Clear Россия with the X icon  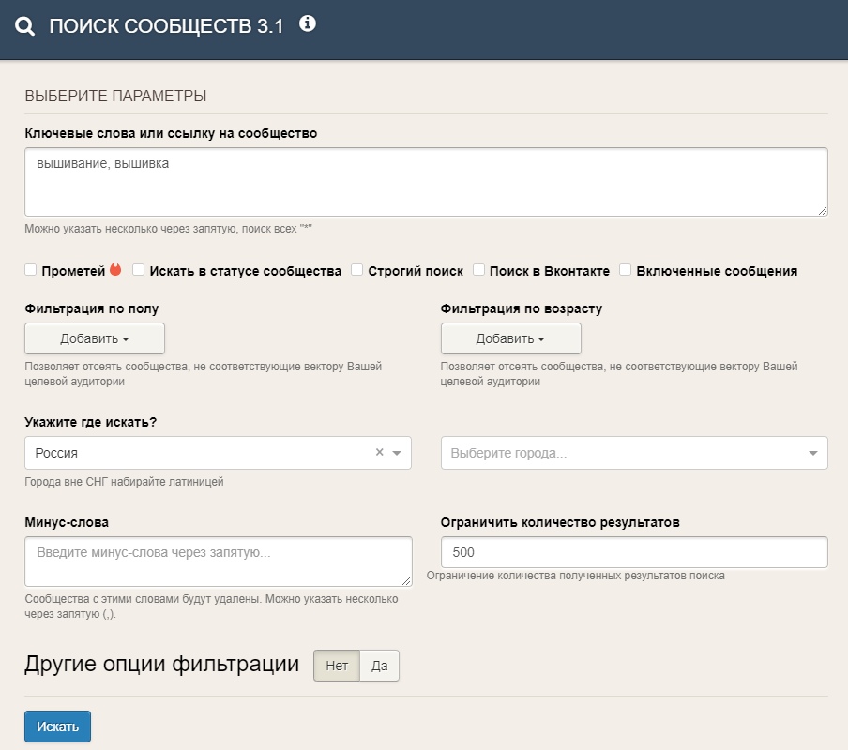click(x=380, y=452)
